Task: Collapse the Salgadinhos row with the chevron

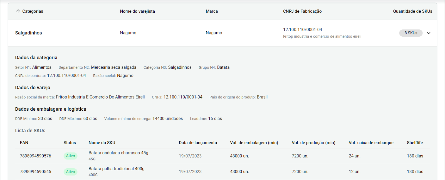Action: pos(429,33)
